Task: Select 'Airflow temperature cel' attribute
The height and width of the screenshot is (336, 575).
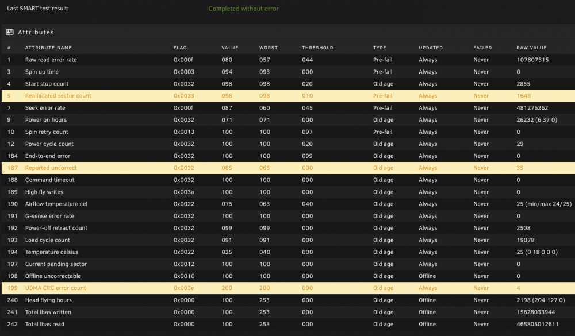Action: coord(56,204)
